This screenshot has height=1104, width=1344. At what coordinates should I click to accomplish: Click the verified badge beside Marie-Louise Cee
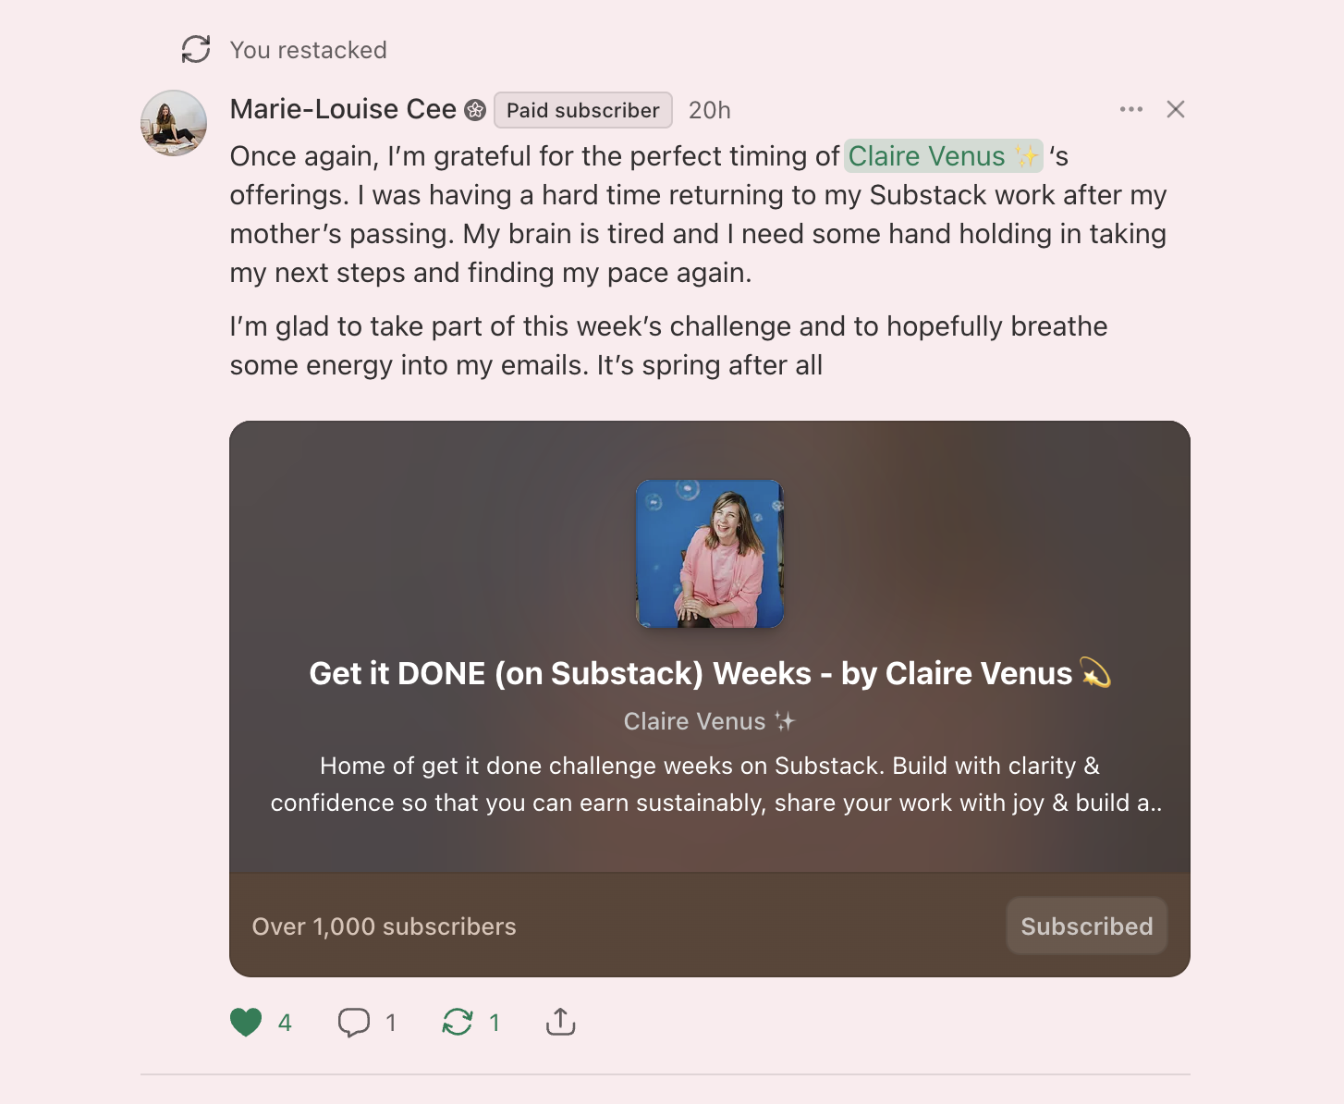tap(475, 110)
